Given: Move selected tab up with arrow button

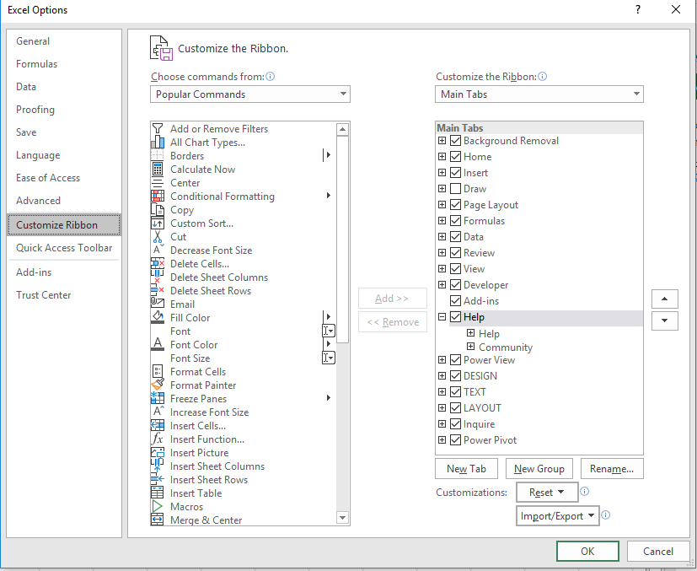Looking at the screenshot, I should point(664,299).
